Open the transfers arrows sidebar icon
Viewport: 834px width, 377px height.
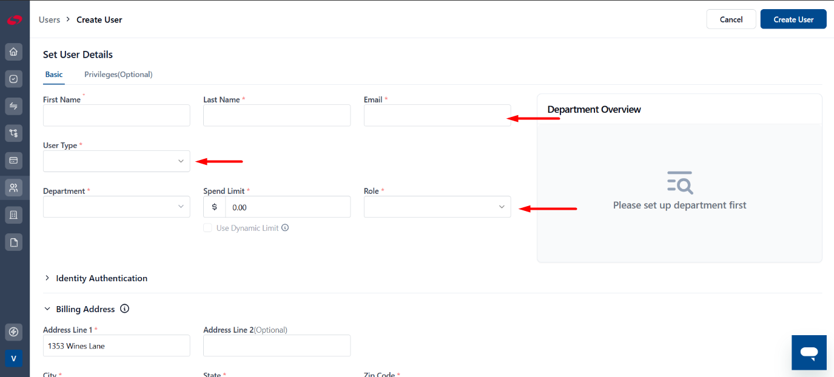click(x=14, y=106)
